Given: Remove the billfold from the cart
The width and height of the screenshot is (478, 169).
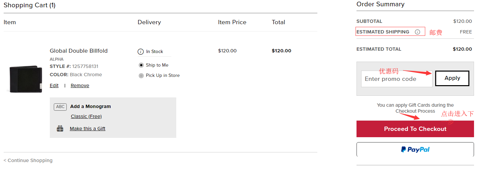Looking at the screenshot, I should [80, 85].
